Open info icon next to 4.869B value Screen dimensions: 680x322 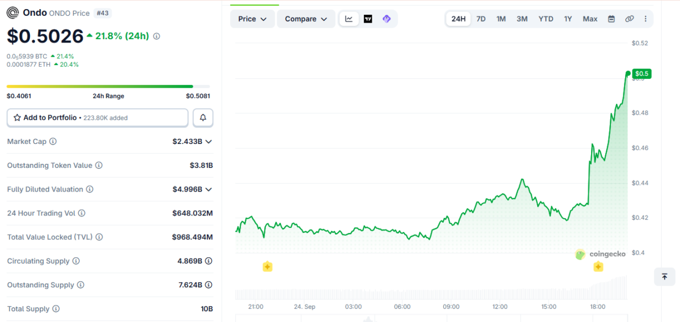point(209,261)
